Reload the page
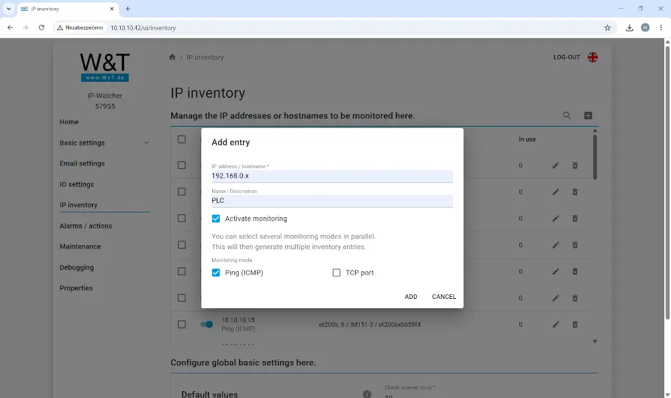 pyautogui.click(x=42, y=27)
